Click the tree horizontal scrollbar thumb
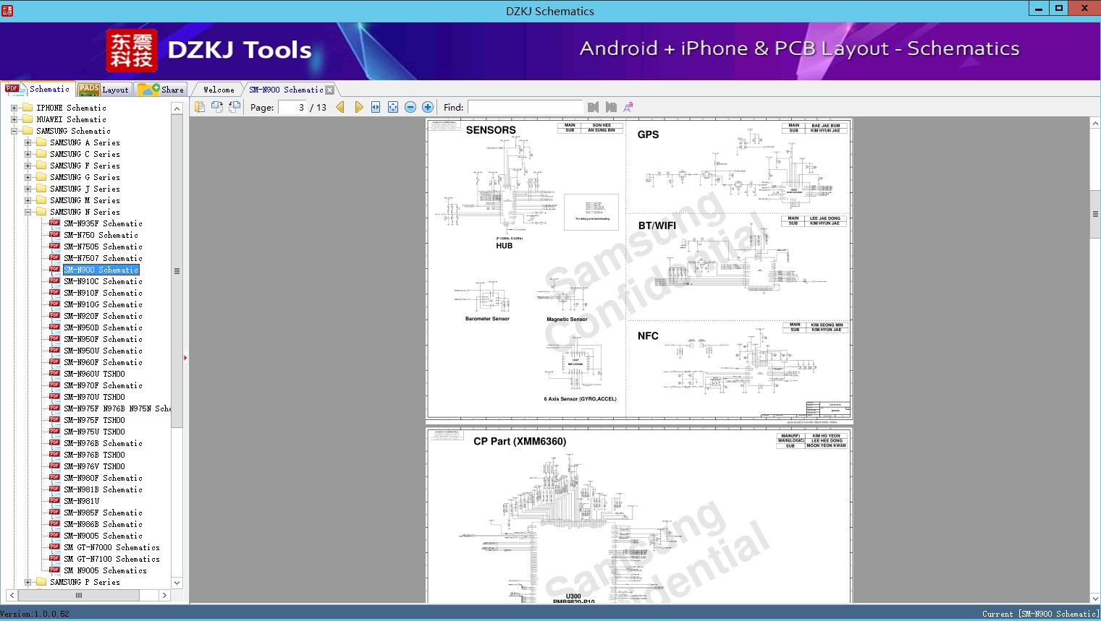Viewport: 1101px width, 621px height. click(x=79, y=596)
